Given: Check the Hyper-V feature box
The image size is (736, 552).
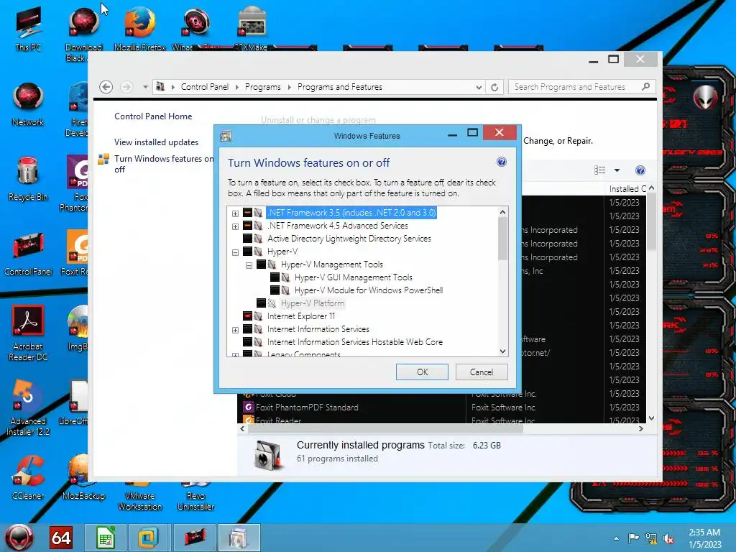Looking at the screenshot, I should tap(247, 252).
